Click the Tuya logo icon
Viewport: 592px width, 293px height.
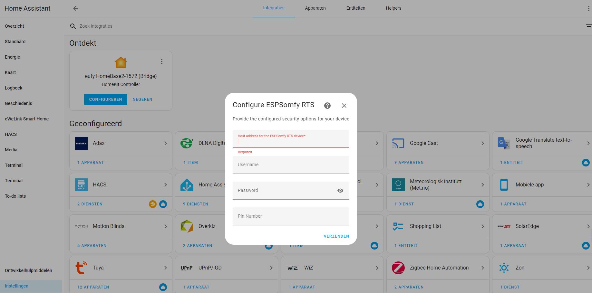[x=81, y=268]
